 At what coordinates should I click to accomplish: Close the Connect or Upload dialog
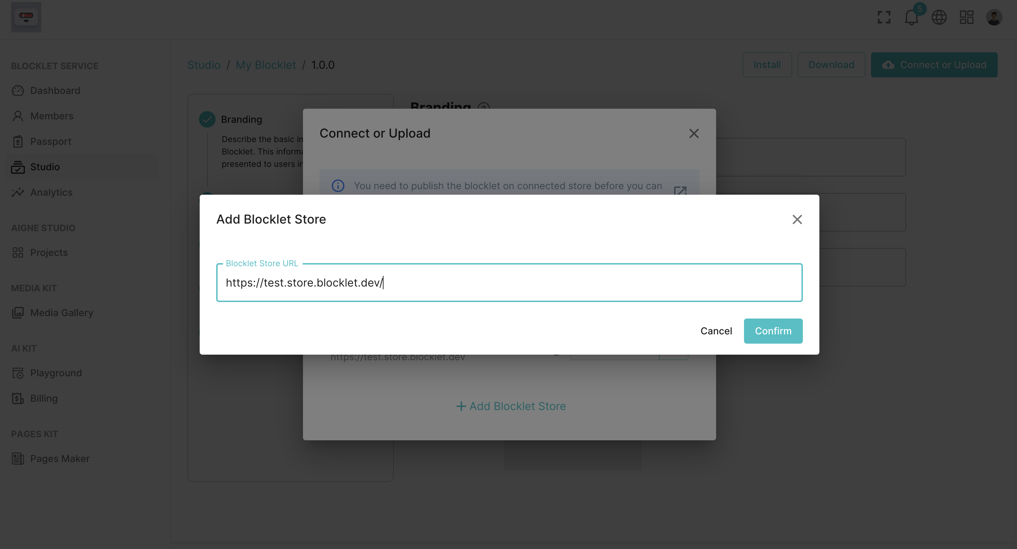click(x=694, y=133)
